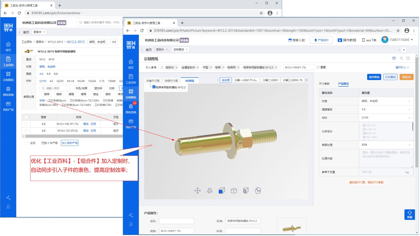Click the fullscreen icon in 定制图纸 header
The width and height of the screenshot is (420, 236).
point(408,58)
